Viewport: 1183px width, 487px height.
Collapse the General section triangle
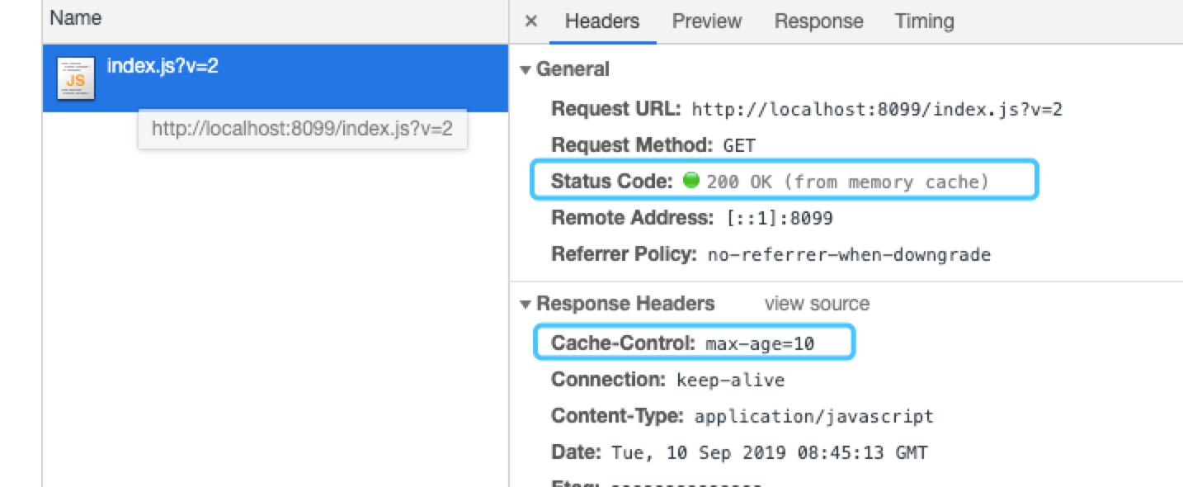pos(526,70)
